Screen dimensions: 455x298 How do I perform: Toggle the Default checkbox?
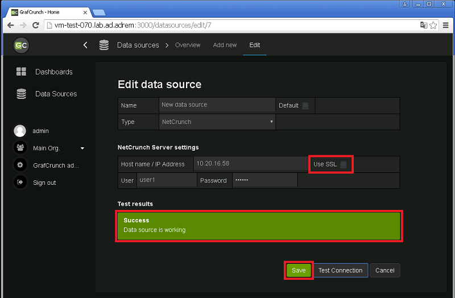(x=305, y=105)
